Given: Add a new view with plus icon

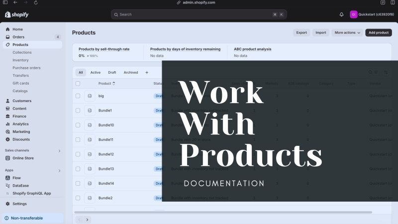Looking at the screenshot, I should (x=147, y=72).
